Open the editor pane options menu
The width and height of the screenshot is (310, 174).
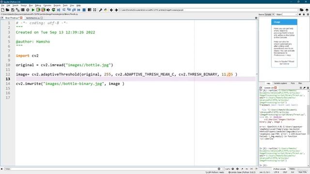click(256, 18)
